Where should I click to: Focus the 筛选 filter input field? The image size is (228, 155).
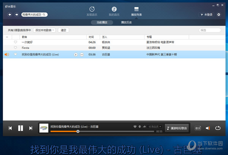(210, 30)
